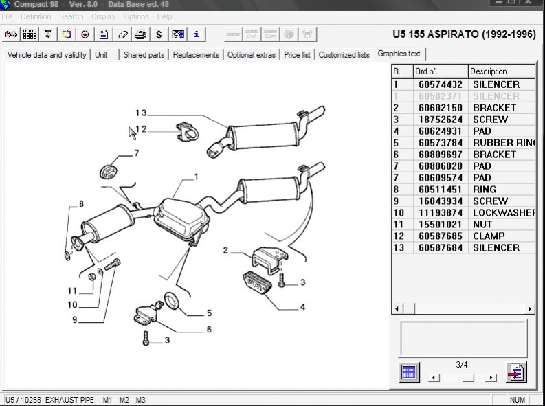Switch to the Price list tab
Screen dimensions: 545x406
tap(297, 55)
